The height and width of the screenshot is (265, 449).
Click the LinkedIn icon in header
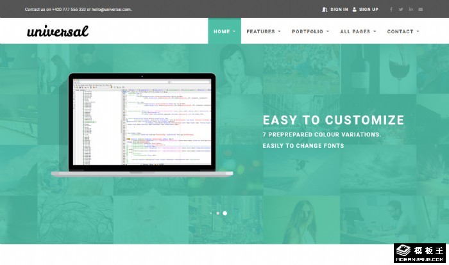(x=411, y=10)
